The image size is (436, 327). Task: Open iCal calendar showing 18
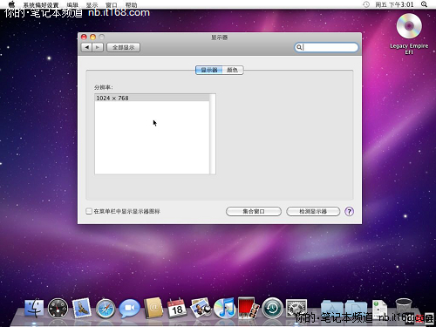pyautogui.click(x=177, y=308)
